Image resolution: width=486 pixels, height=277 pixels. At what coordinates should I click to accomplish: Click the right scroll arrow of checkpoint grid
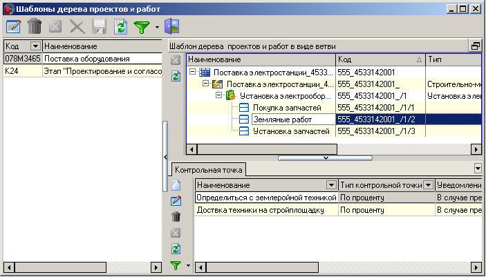pos(476,267)
